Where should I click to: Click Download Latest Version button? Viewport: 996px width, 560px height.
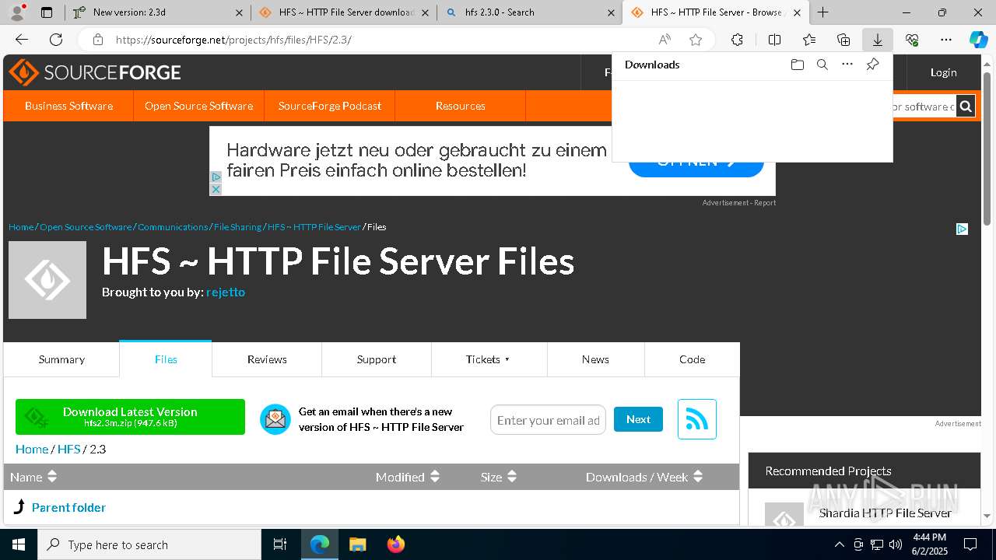coord(130,417)
